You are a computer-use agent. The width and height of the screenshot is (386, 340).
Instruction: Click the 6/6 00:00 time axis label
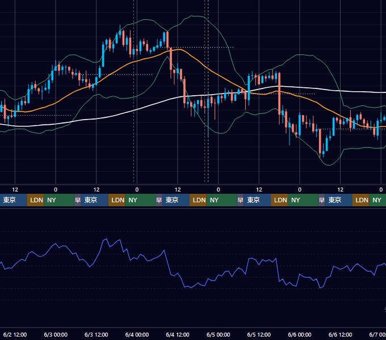(300, 334)
